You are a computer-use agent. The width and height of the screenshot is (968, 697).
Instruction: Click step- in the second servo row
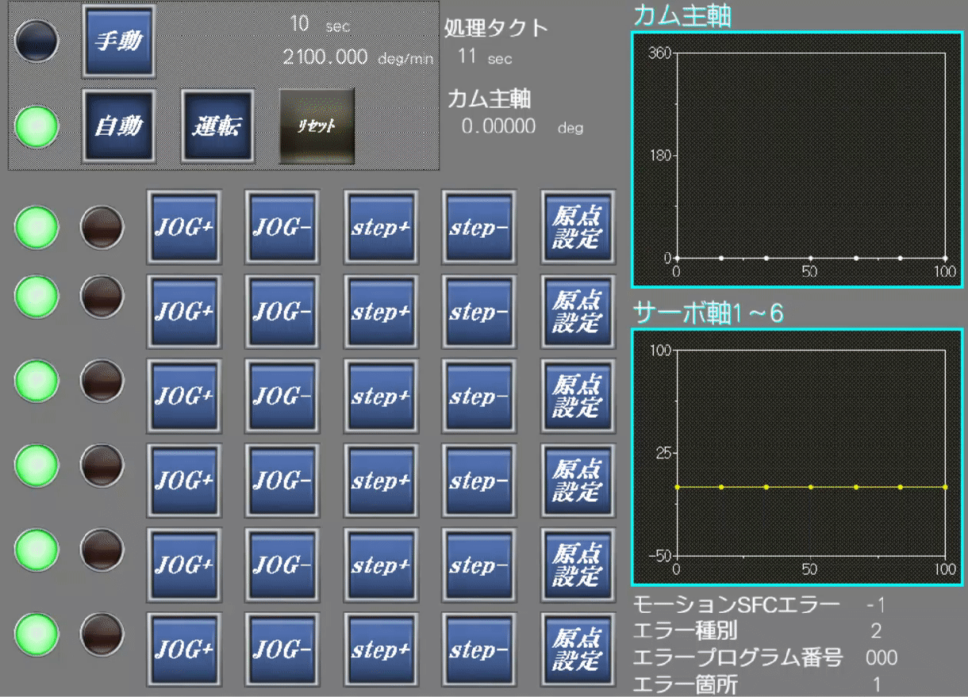479,312
